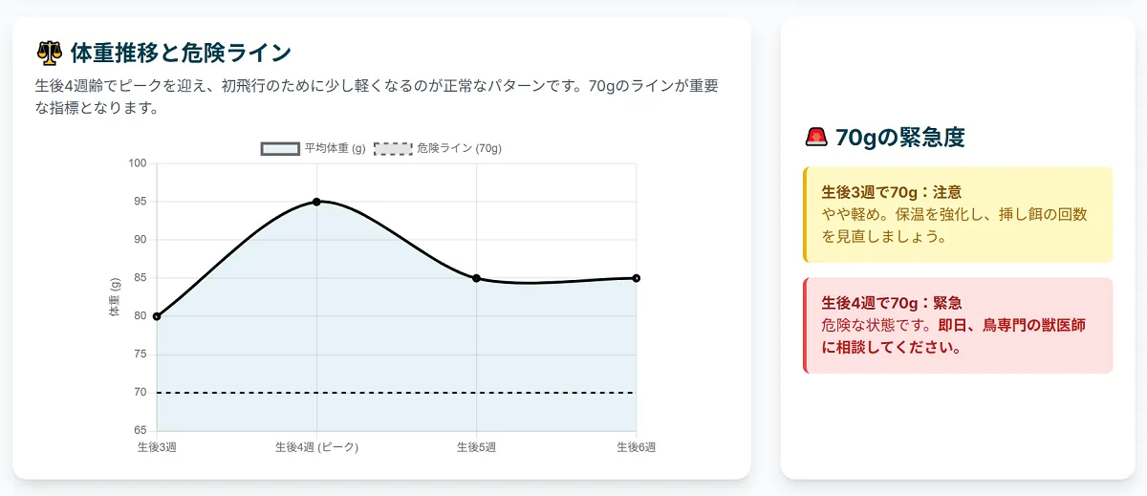The height and width of the screenshot is (496, 1147).
Task: Click the 生後5週 data point on the curve
Action: pos(476,278)
